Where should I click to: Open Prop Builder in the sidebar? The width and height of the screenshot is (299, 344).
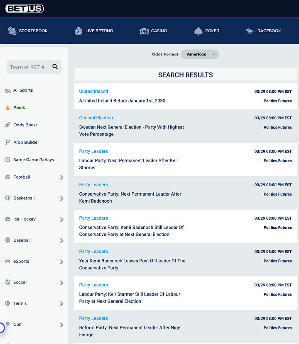click(x=26, y=142)
